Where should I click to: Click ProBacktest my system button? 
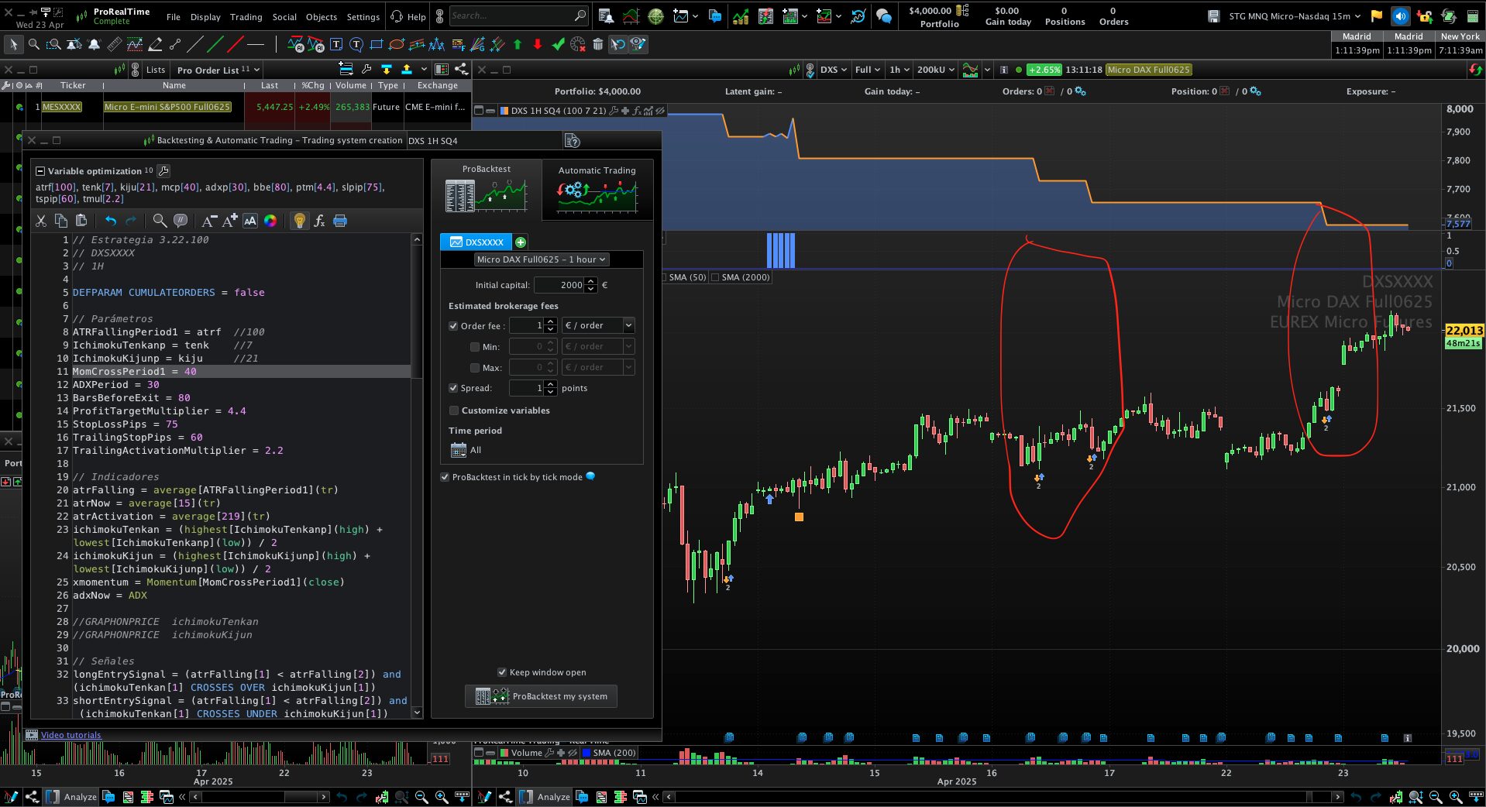542,696
